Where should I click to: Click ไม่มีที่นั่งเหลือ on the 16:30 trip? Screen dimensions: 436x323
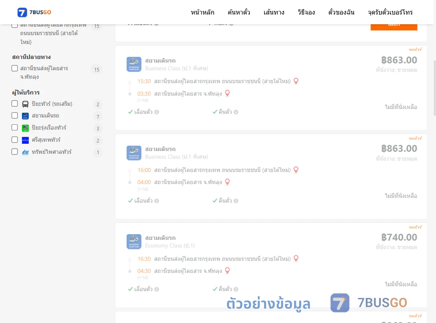click(x=401, y=284)
